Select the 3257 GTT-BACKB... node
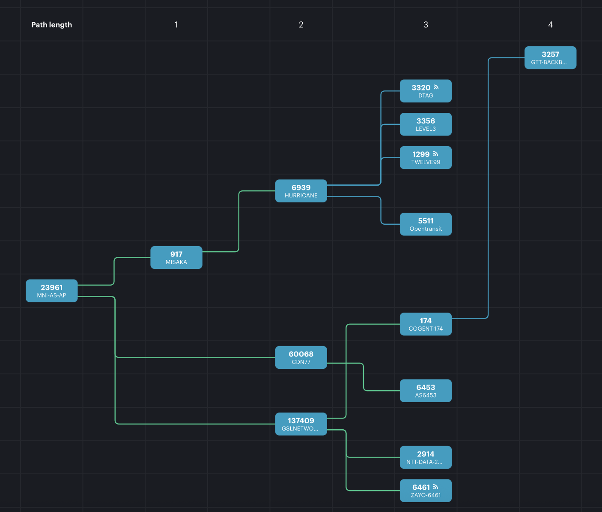The height and width of the screenshot is (512, 602). click(x=550, y=57)
